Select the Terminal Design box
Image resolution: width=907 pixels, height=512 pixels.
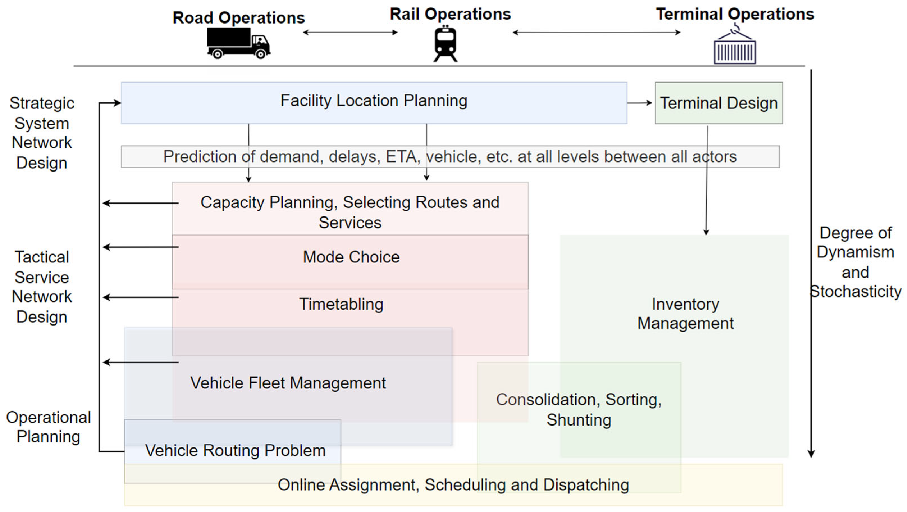coord(719,103)
